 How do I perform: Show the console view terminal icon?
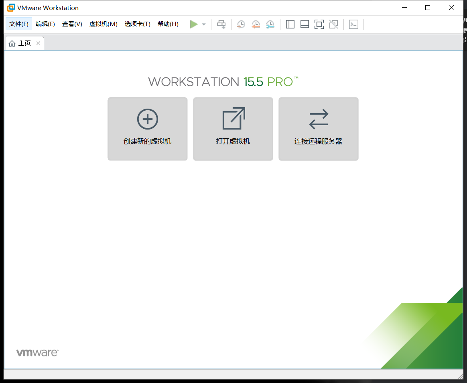[x=353, y=24]
